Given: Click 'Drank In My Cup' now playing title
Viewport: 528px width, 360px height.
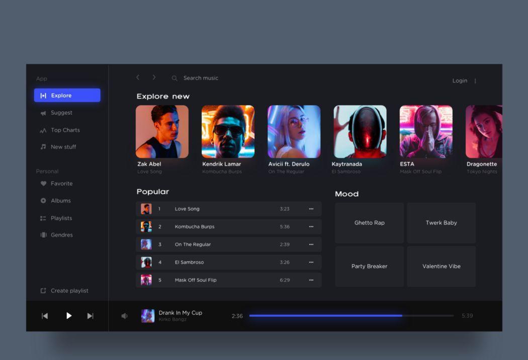Looking at the screenshot, I should pos(181,313).
